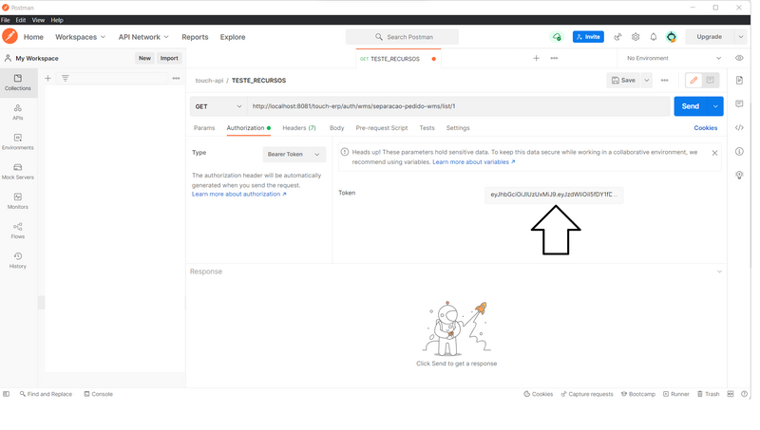Open documentation icon in right sidebar

click(739, 81)
